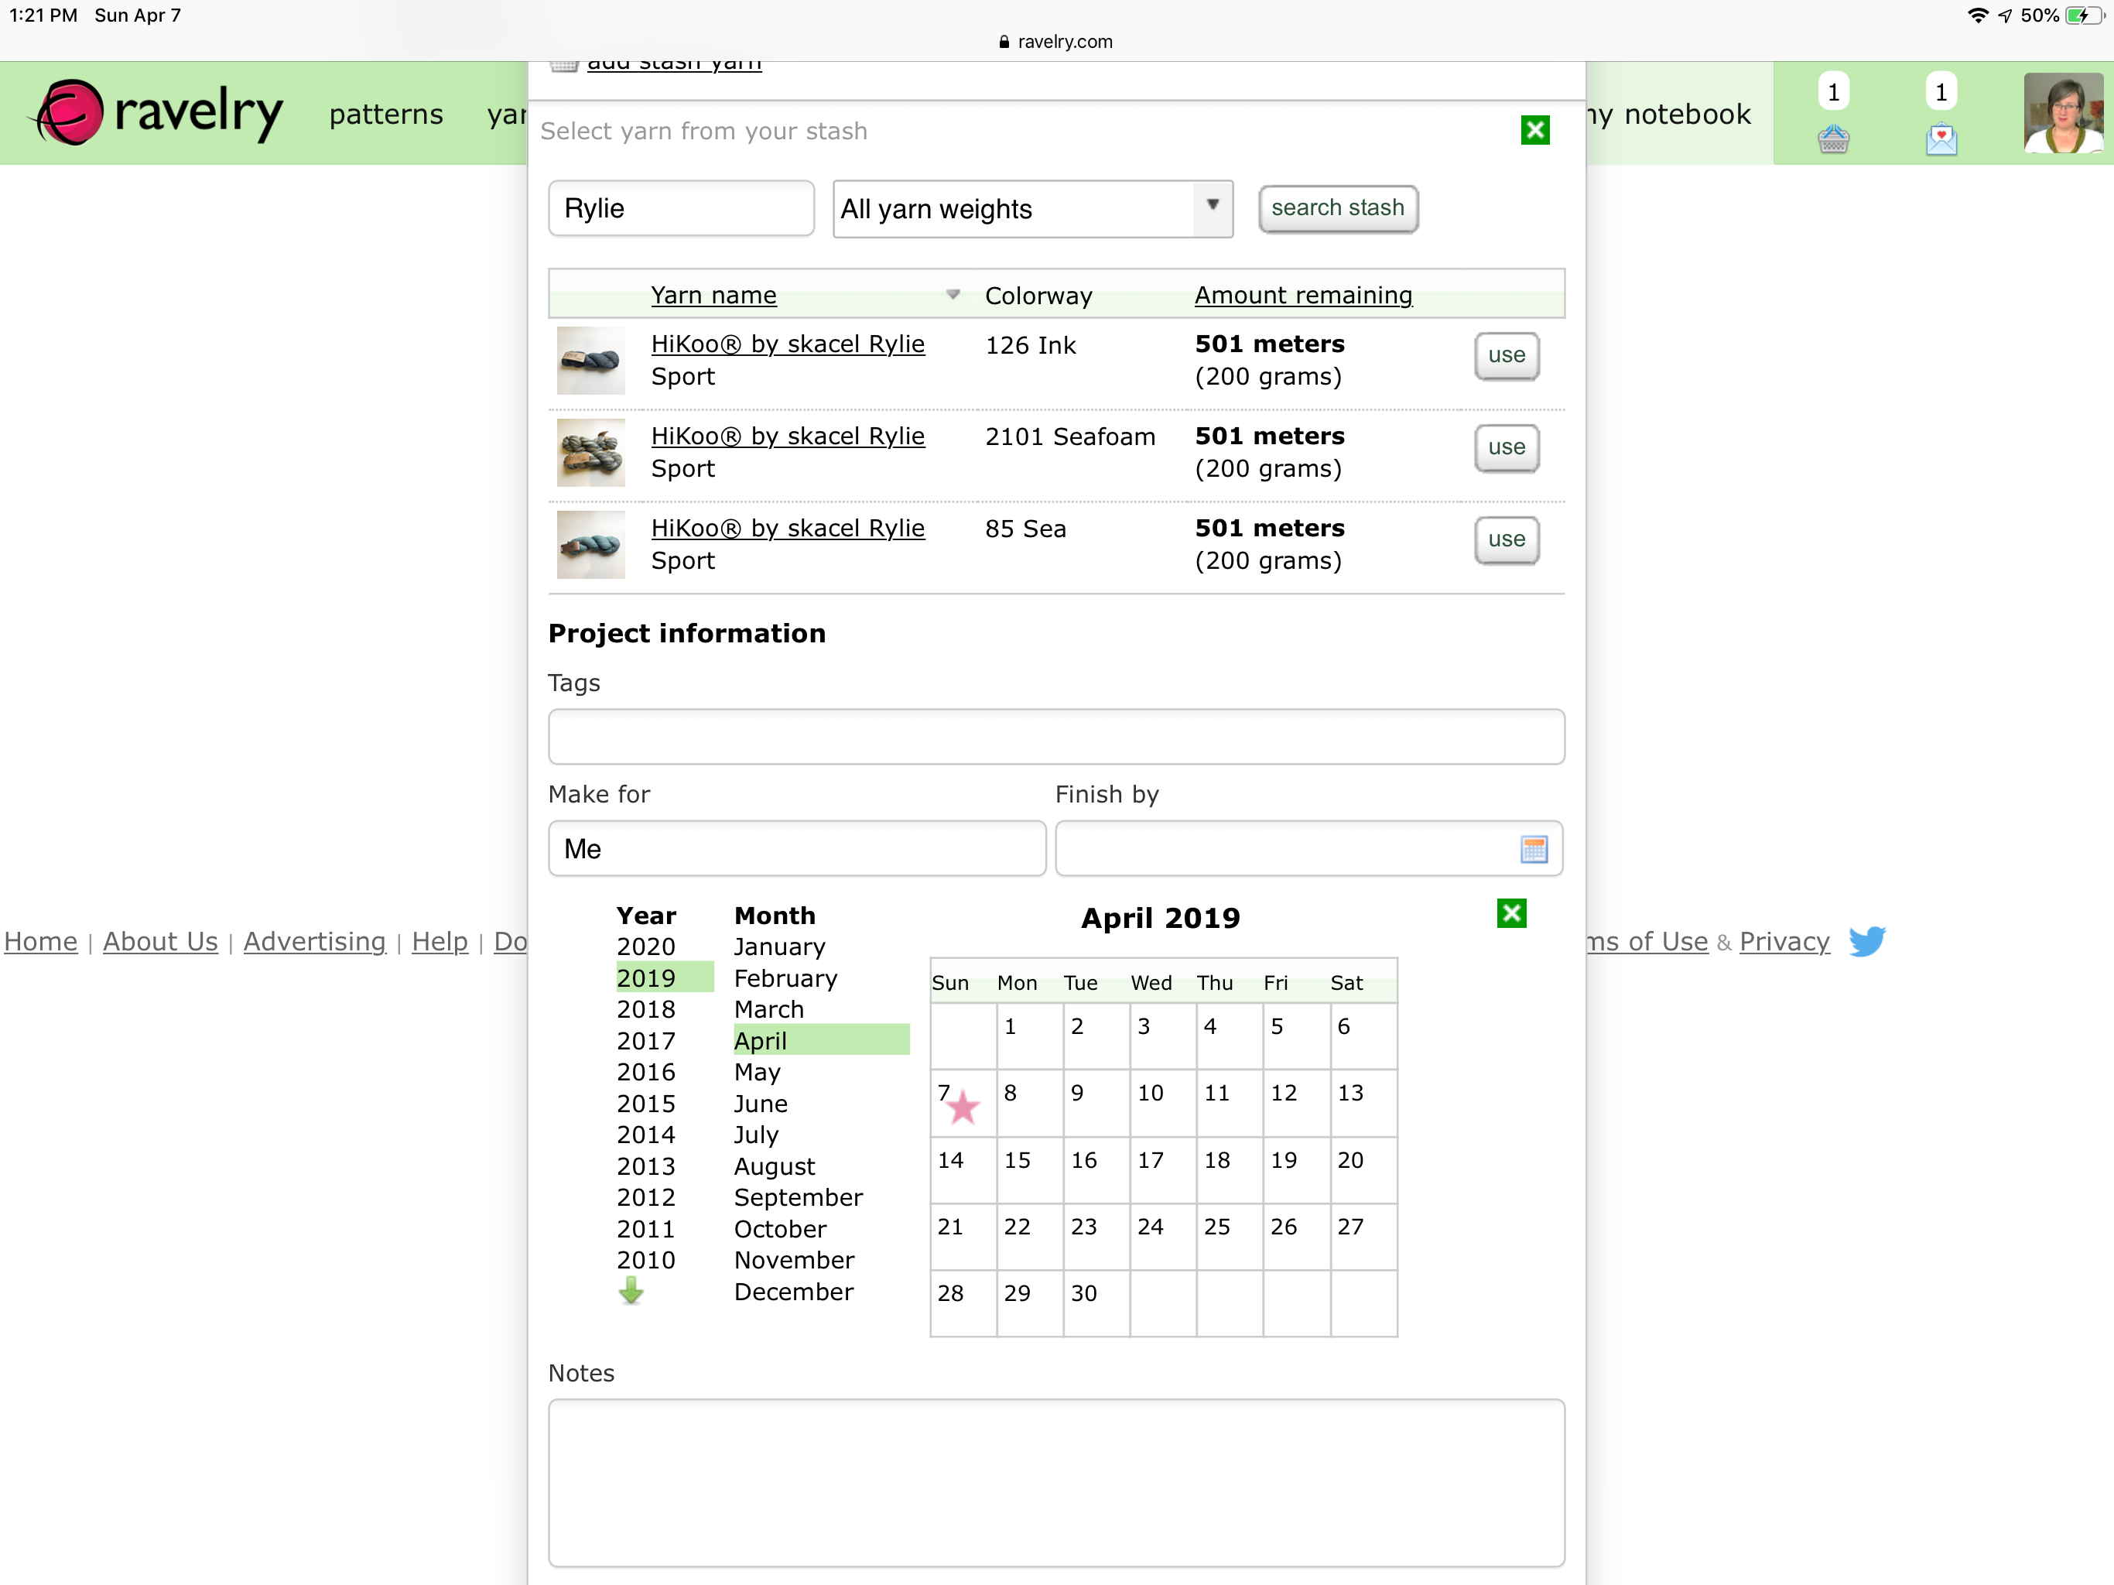Select February in month list
This screenshot has height=1585, width=2114.
pos(785,978)
